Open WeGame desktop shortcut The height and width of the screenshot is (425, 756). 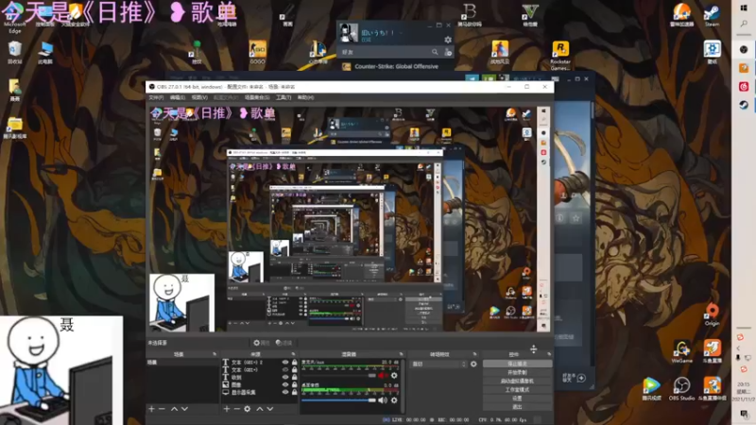(x=681, y=351)
